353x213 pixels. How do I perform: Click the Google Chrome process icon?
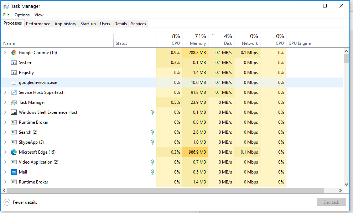14,52
